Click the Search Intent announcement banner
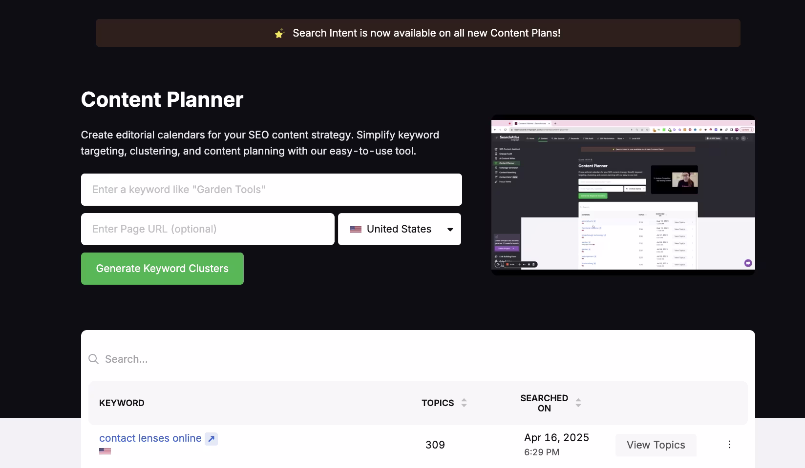This screenshot has height=468, width=805. coord(418,33)
